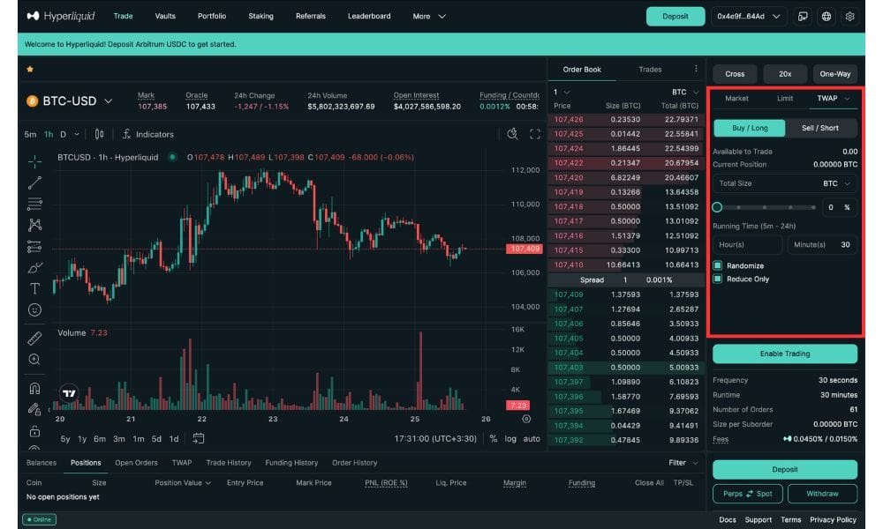Open the Docs link in footer
The image size is (883, 529).
[727, 519]
